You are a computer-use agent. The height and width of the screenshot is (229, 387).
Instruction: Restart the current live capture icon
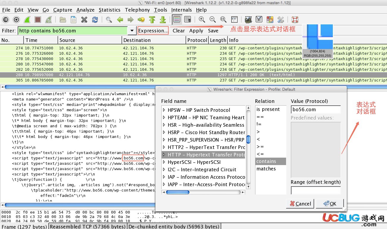click(x=48, y=20)
